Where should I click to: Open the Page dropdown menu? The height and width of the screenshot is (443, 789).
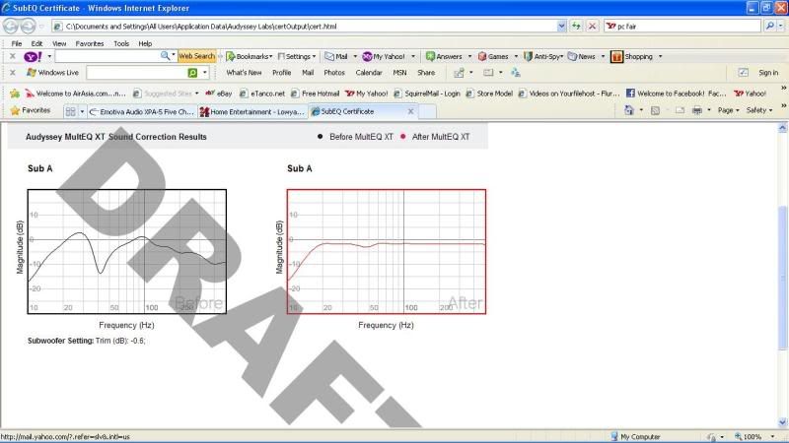click(728, 110)
